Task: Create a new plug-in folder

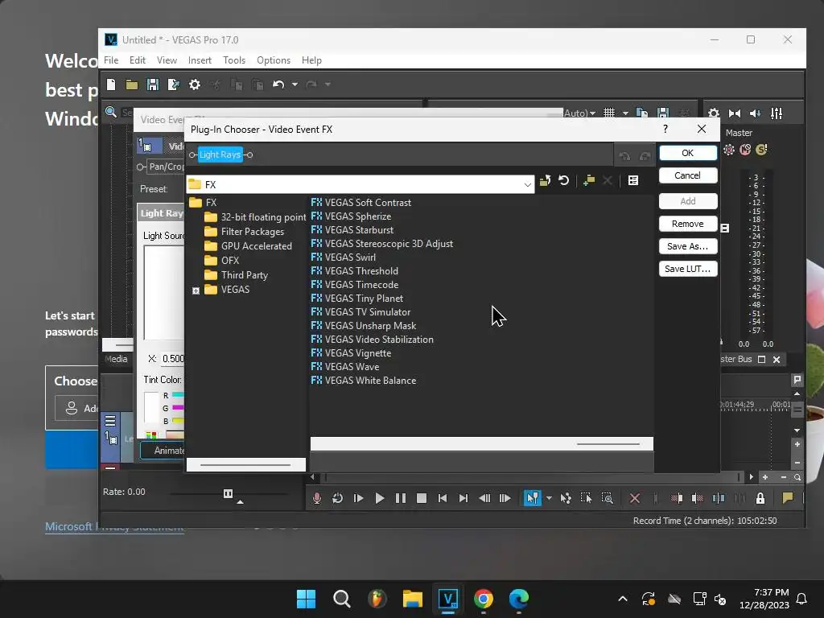Action: [589, 181]
